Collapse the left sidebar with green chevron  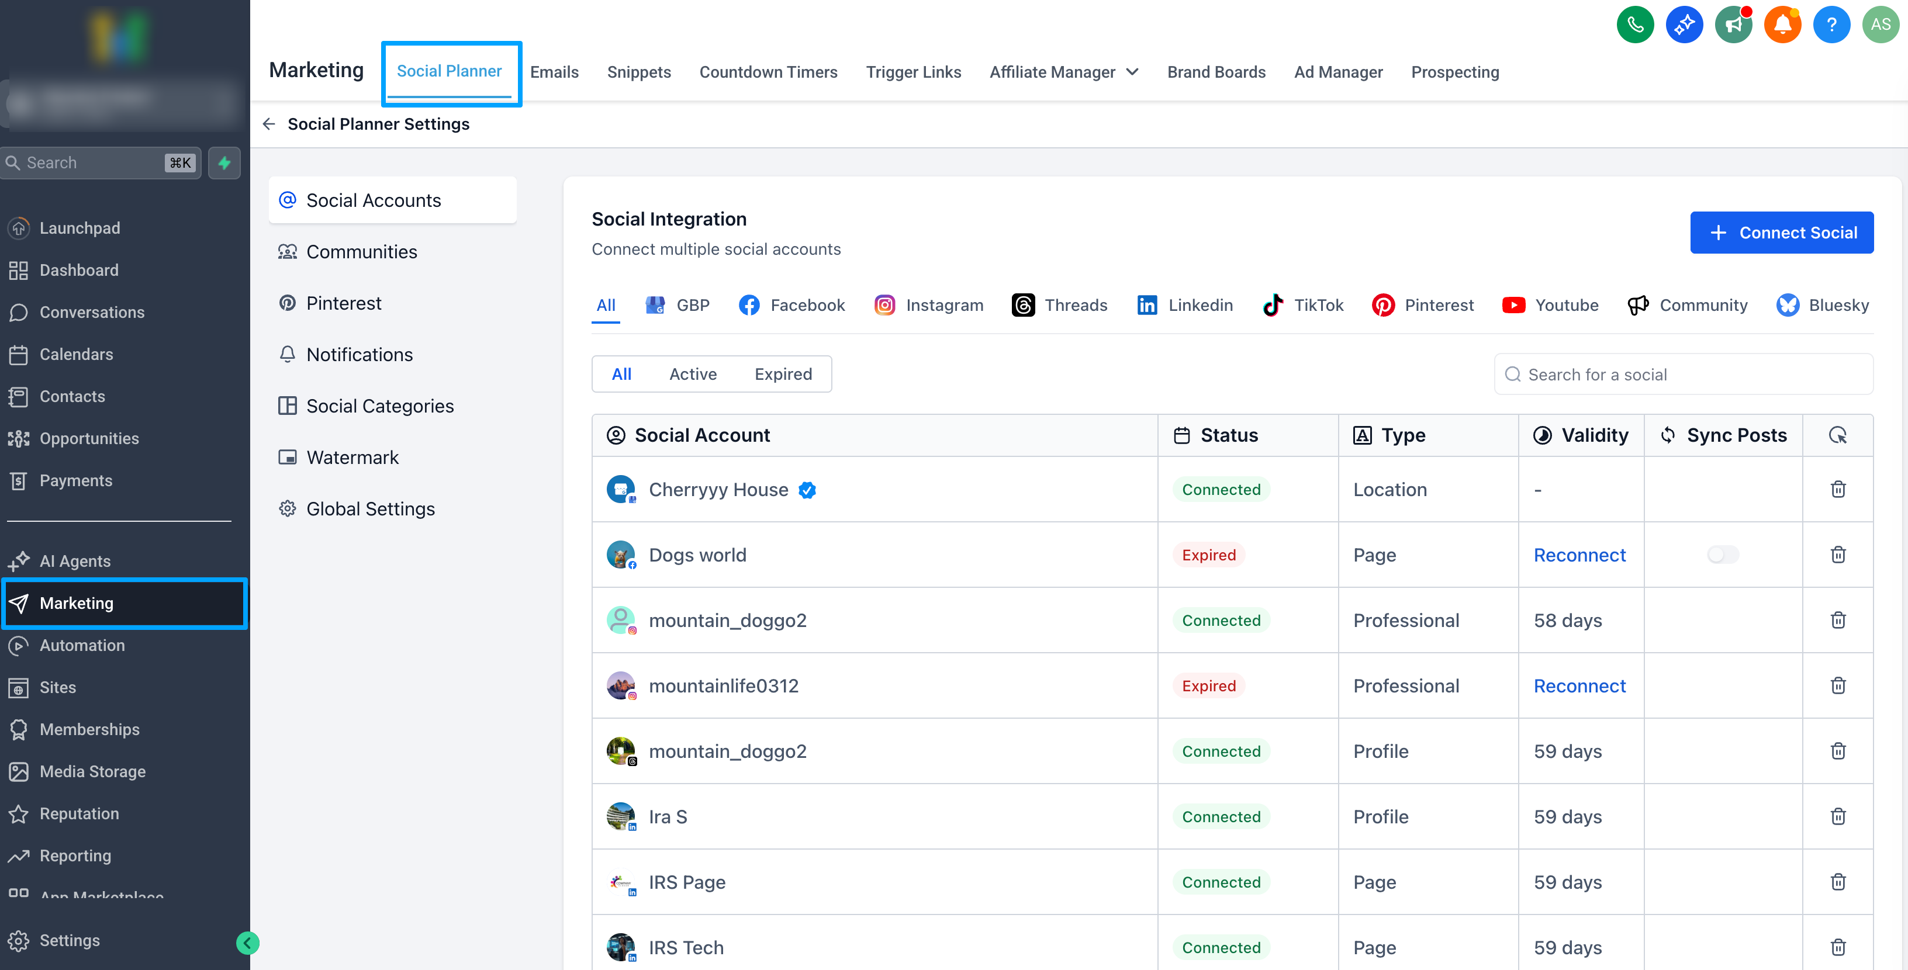coord(247,942)
